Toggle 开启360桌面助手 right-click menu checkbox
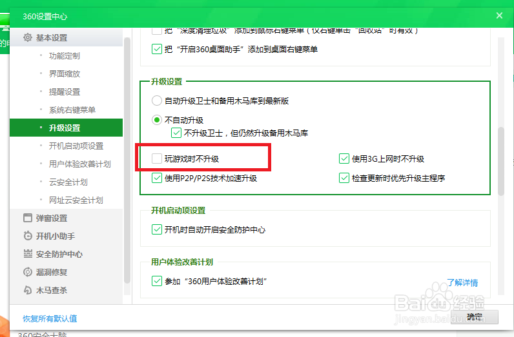 pos(157,49)
